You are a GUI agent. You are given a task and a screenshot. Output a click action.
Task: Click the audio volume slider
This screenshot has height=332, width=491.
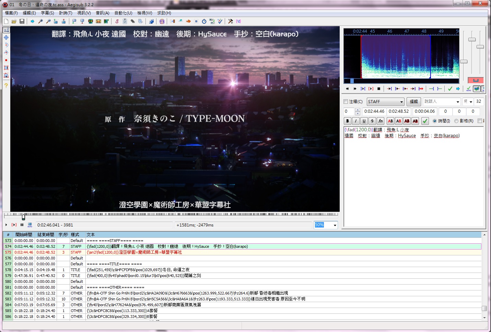480,47
